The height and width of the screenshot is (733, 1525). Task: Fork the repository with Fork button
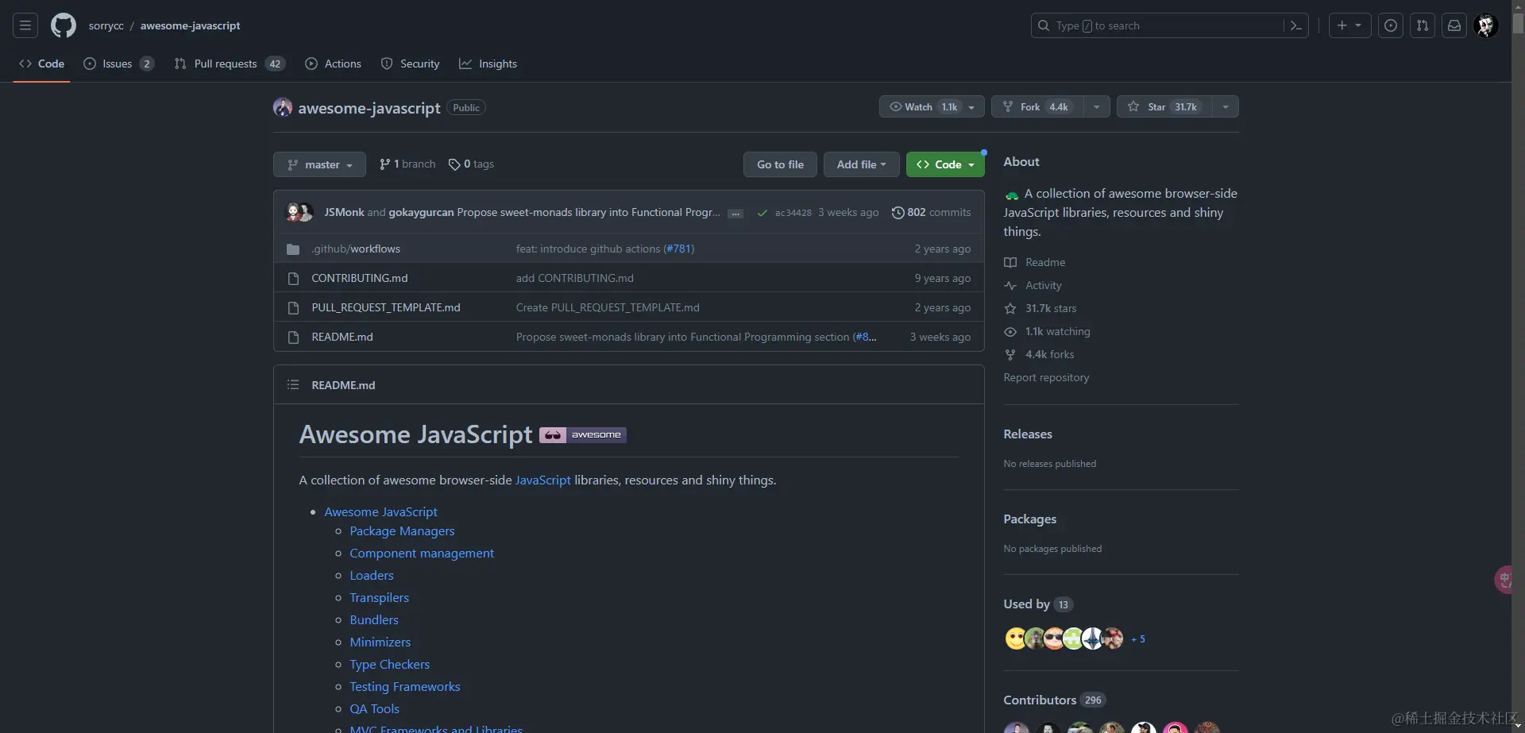[1038, 106]
